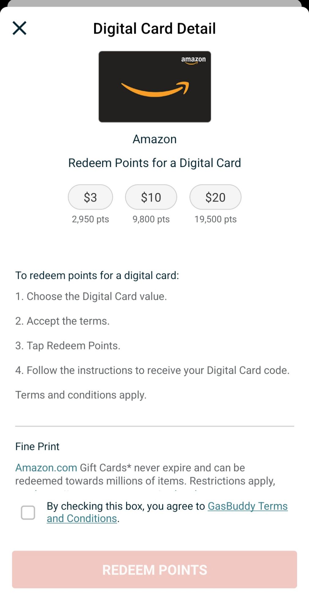309x612 pixels.
Task: Select the $20 gift card denomination
Action: click(x=215, y=197)
